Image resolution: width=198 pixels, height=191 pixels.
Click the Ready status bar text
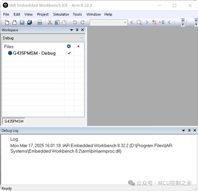pos(7,188)
